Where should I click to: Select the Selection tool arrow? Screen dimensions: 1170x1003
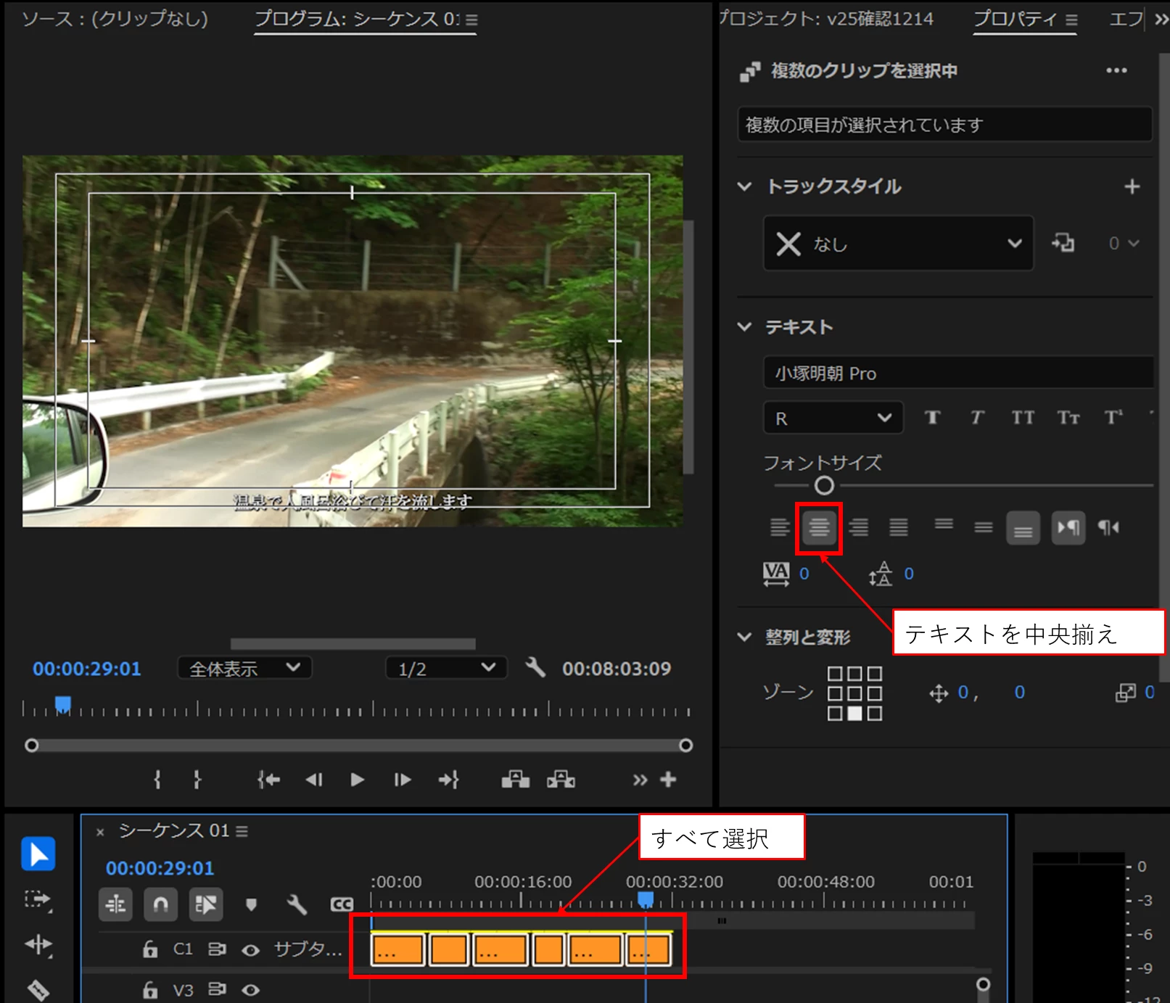click(38, 854)
